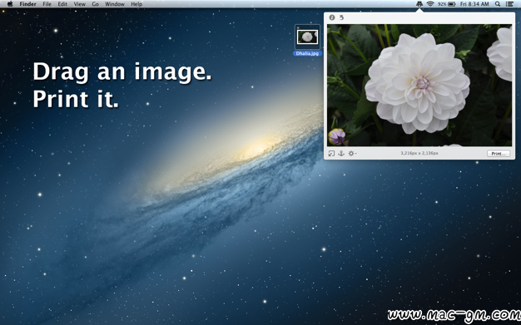Click the anchor icon in the popover
The height and width of the screenshot is (325, 521).
click(x=341, y=154)
